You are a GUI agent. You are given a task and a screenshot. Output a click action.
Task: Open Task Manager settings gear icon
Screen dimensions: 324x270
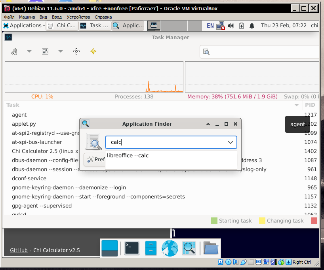coord(14,51)
